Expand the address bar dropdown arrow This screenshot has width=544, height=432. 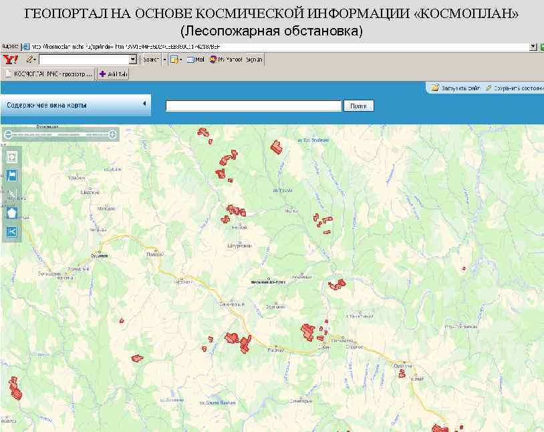(x=533, y=47)
